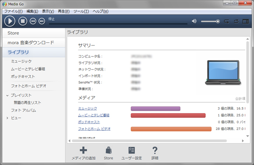This screenshot has height=165, width=254.
Task: Open the 編集(E) menu
Action: click(32, 11)
